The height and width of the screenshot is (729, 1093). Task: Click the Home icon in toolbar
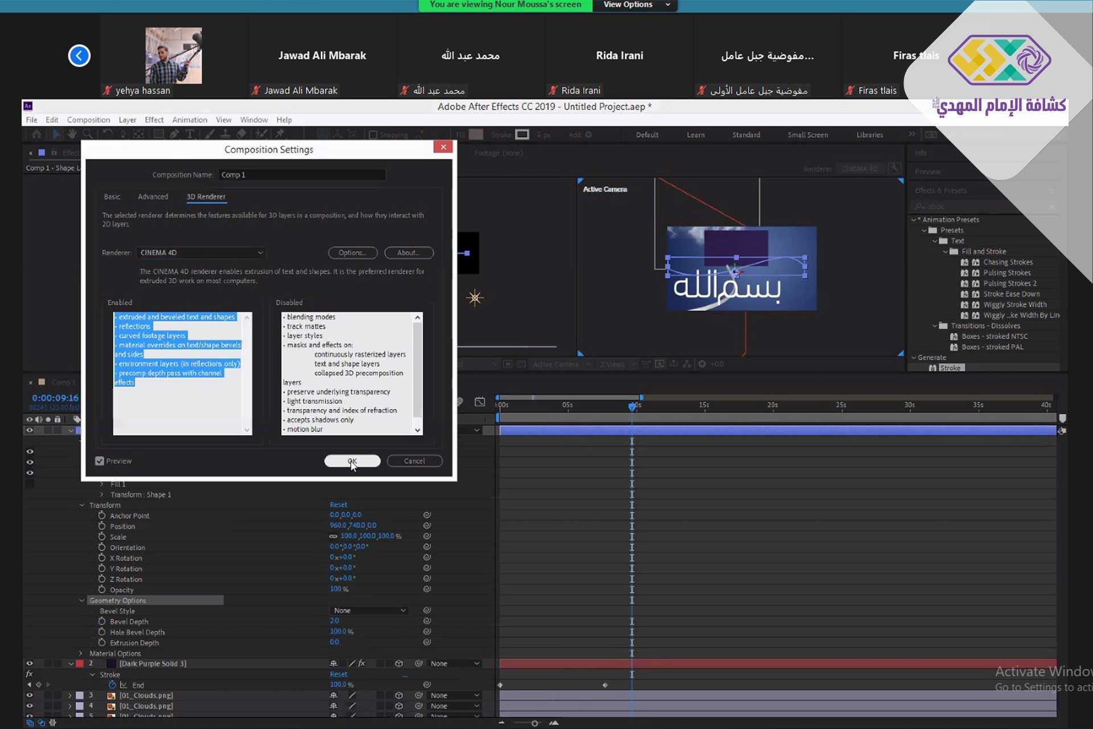[36, 134]
